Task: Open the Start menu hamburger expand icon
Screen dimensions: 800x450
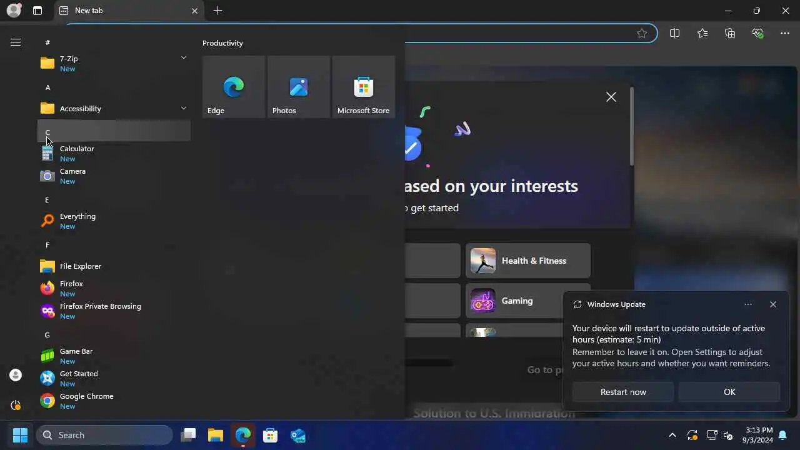Action: click(x=16, y=42)
